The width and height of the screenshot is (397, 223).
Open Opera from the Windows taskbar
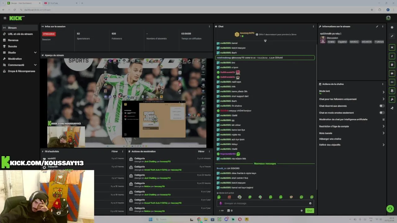(240, 219)
